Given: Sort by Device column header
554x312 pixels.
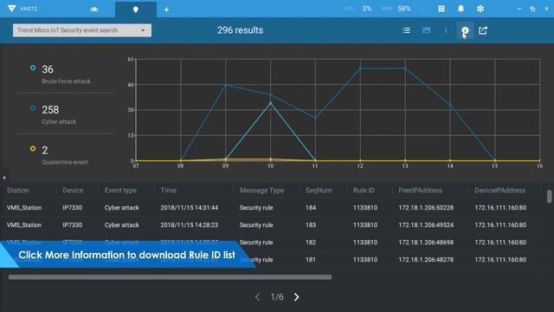Looking at the screenshot, I should click(73, 191).
